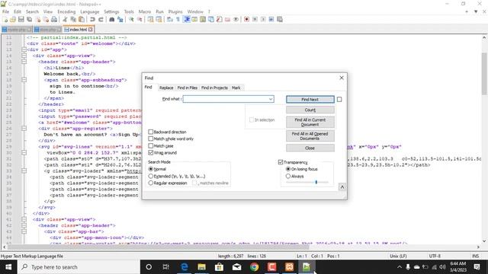Open the Plugins menu

(175, 11)
